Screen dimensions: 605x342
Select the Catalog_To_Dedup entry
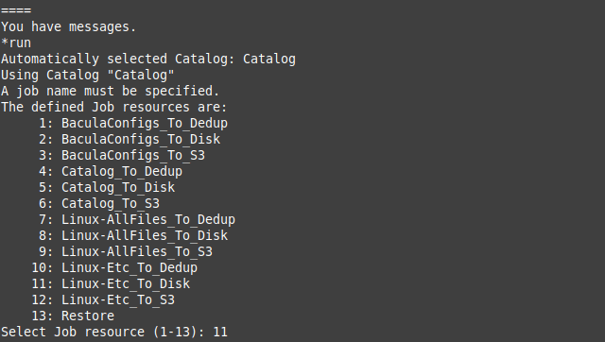pyautogui.click(x=111, y=172)
